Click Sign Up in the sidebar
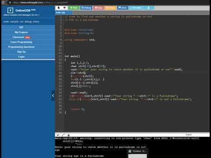The width and height of the screenshot is (211, 158). [21, 52]
